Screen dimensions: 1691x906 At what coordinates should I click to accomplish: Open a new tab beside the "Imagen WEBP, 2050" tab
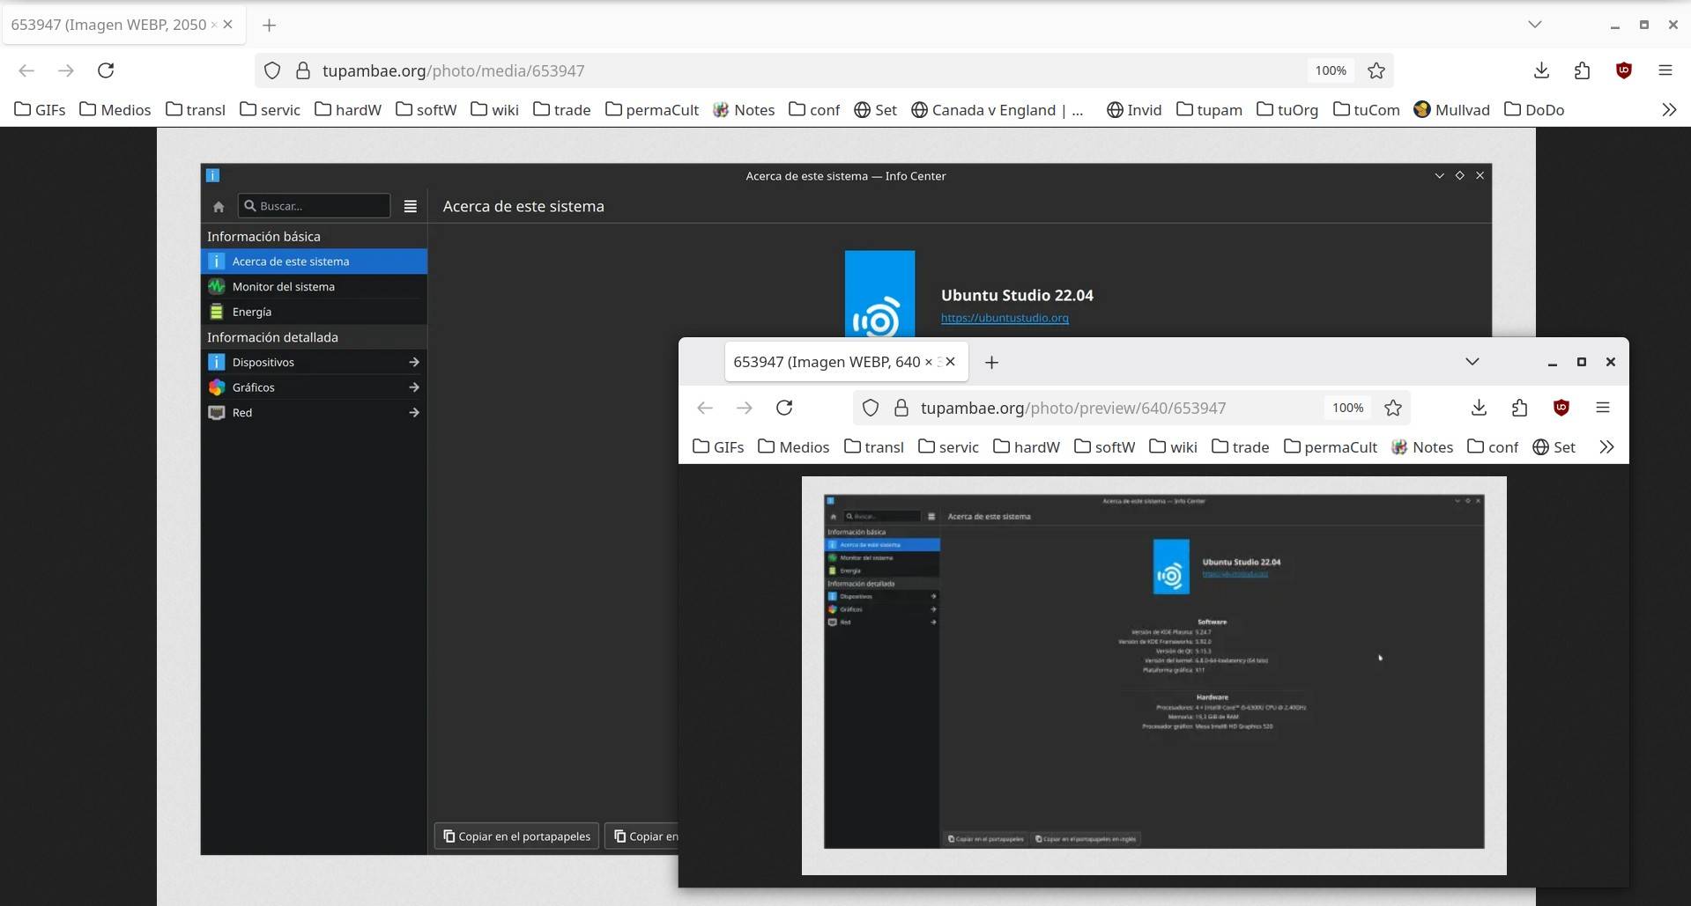[270, 26]
